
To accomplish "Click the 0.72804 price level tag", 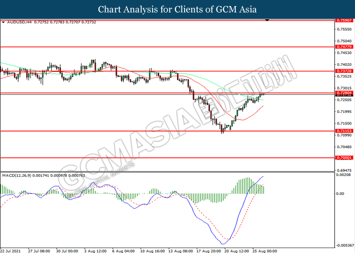I will click(x=345, y=93).
